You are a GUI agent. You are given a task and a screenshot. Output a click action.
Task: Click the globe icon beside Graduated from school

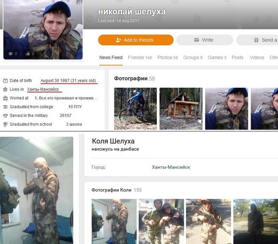point(5,124)
